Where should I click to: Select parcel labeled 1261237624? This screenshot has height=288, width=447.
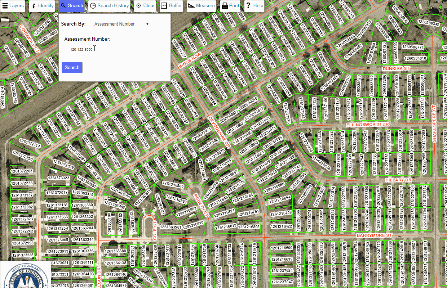(282, 270)
